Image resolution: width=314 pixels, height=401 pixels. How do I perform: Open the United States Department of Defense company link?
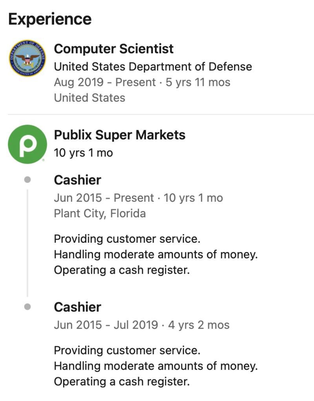[153, 66]
